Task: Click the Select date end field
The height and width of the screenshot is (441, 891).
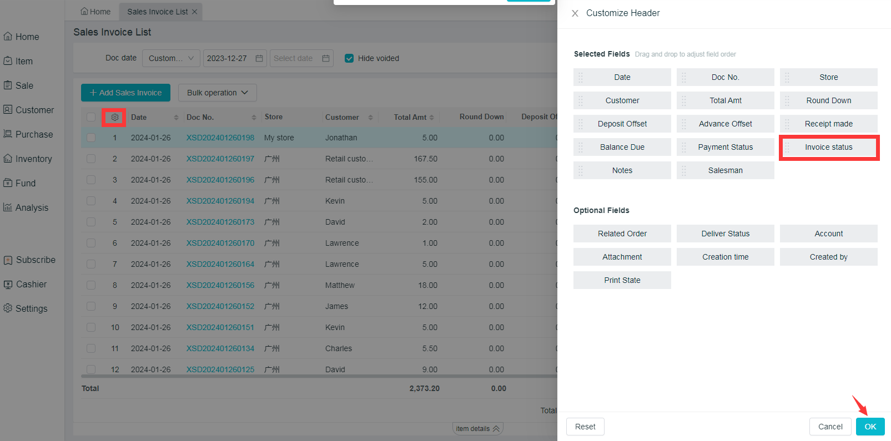Action: [294, 58]
